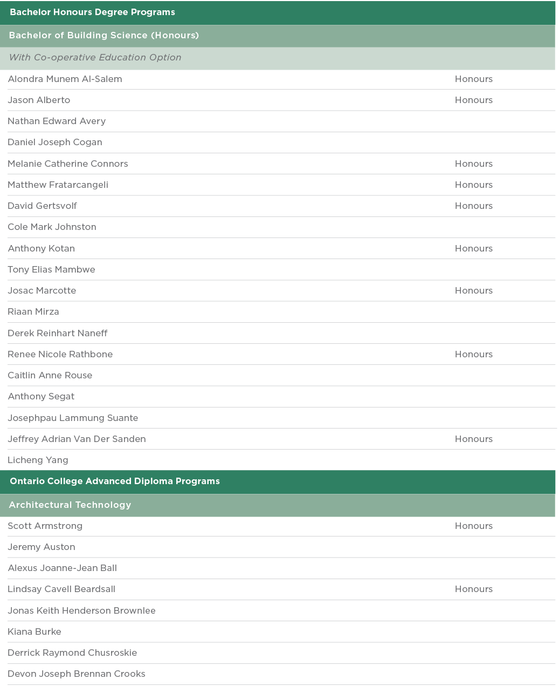Select the Architectural Technology section heading
This screenshot has width=559, height=686.
tap(70, 505)
